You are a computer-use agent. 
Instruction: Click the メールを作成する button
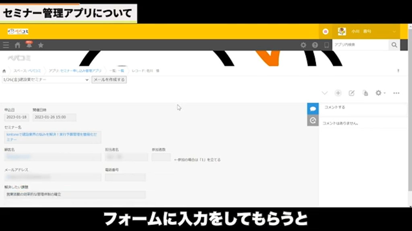pyautogui.click(x=109, y=79)
